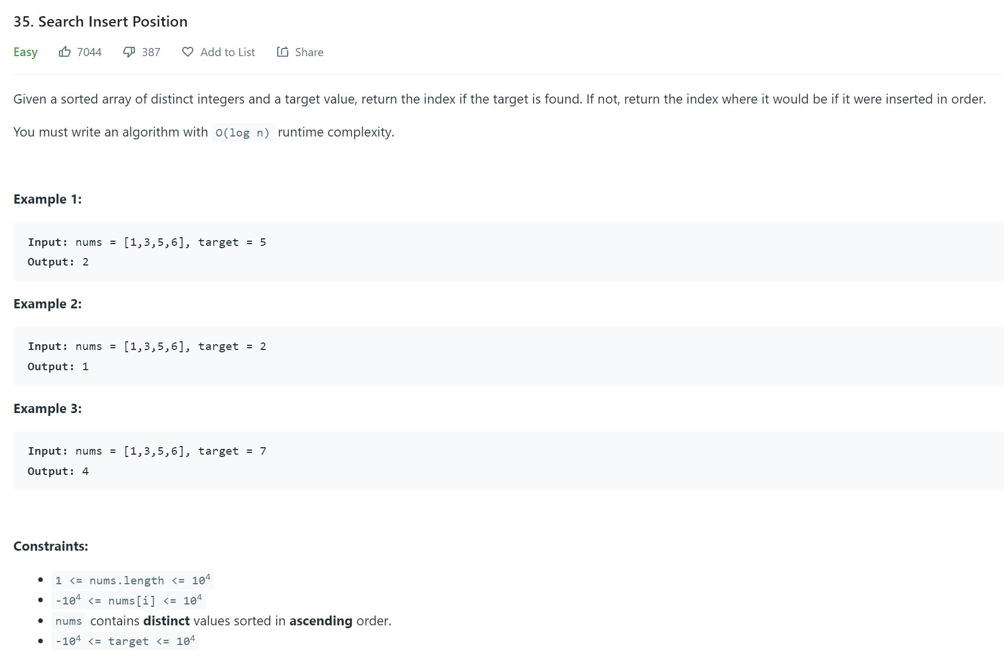Image resolution: width=1004 pixels, height=656 pixels.
Task: Click the 387 dislikes count
Action: pos(151,52)
